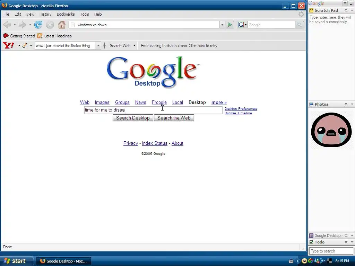This screenshot has height=266, width=355.
Task: Click the green Go arrow next to address bar
Action: click(230, 25)
